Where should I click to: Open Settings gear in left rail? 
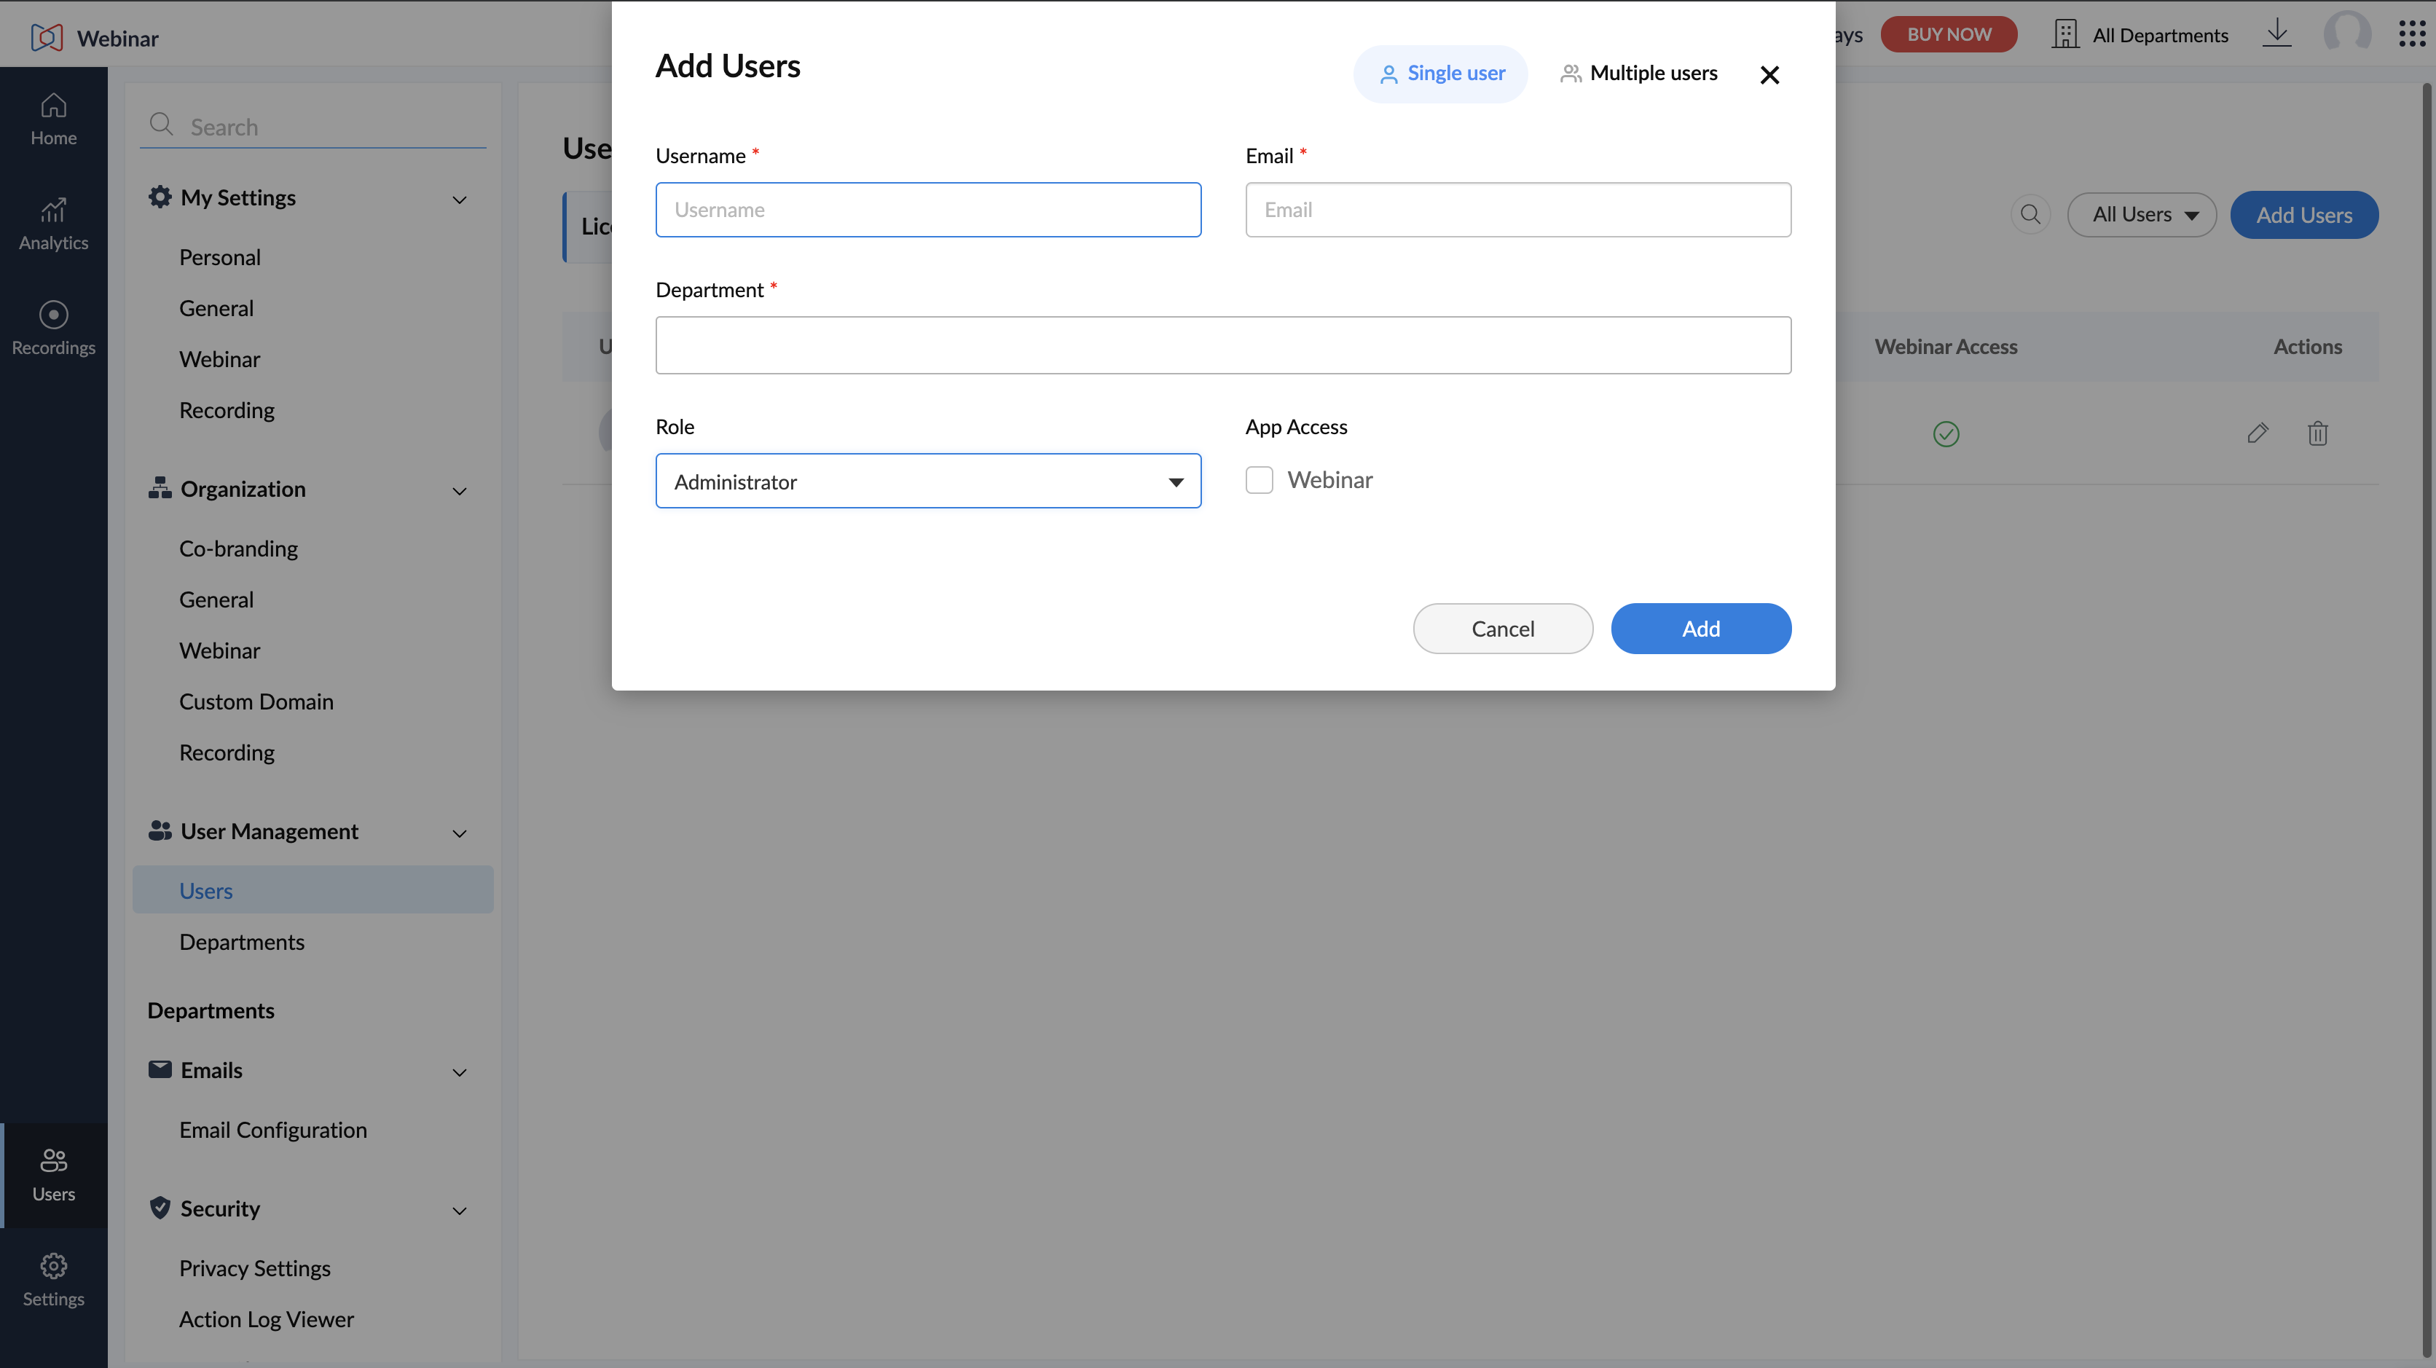coord(53,1280)
